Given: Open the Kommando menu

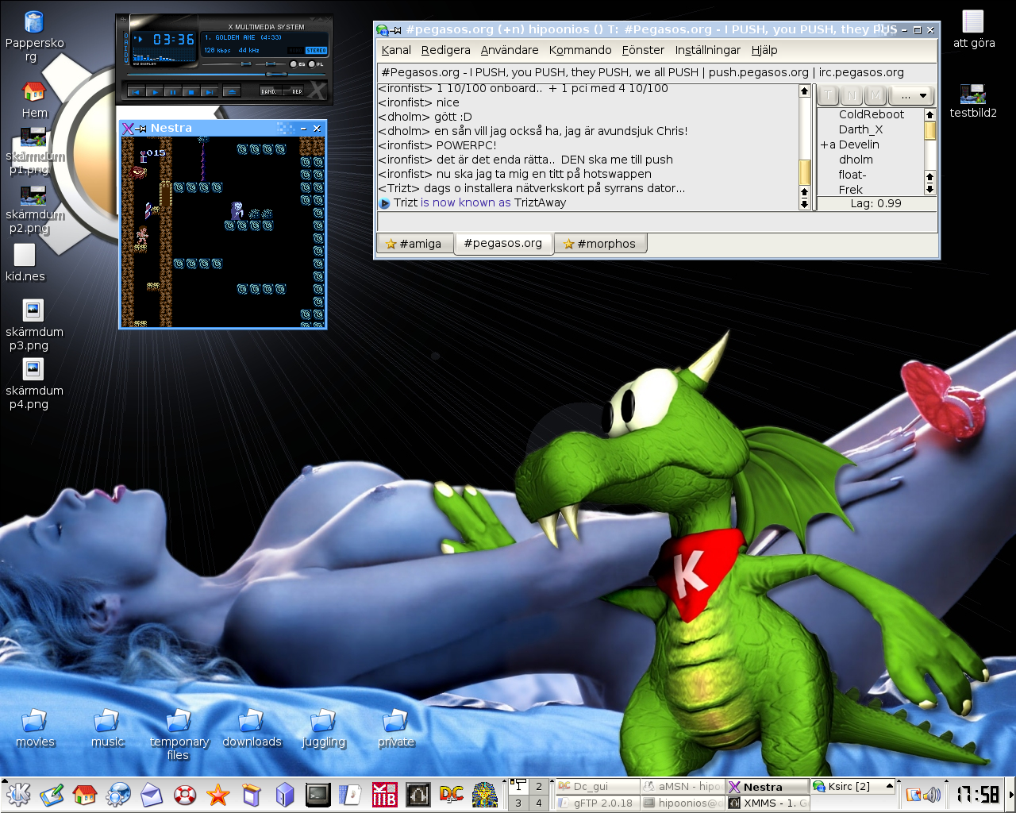Looking at the screenshot, I should pos(580,50).
